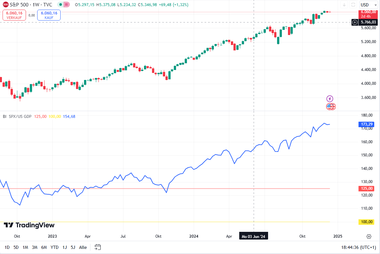Screen dimensions: 380x254
Task: Click the VERKAUF sell button
Action: [x=14, y=15]
